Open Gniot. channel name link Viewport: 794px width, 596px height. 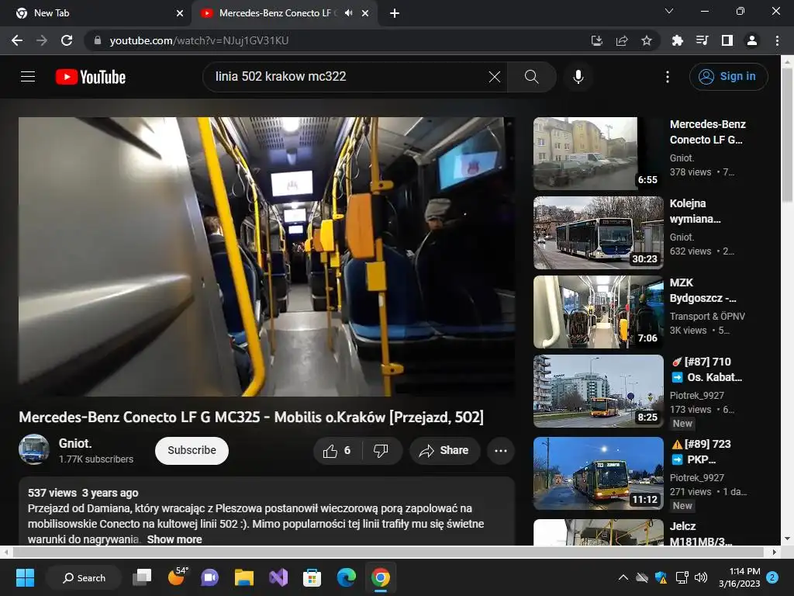pyautogui.click(x=75, y=443)
